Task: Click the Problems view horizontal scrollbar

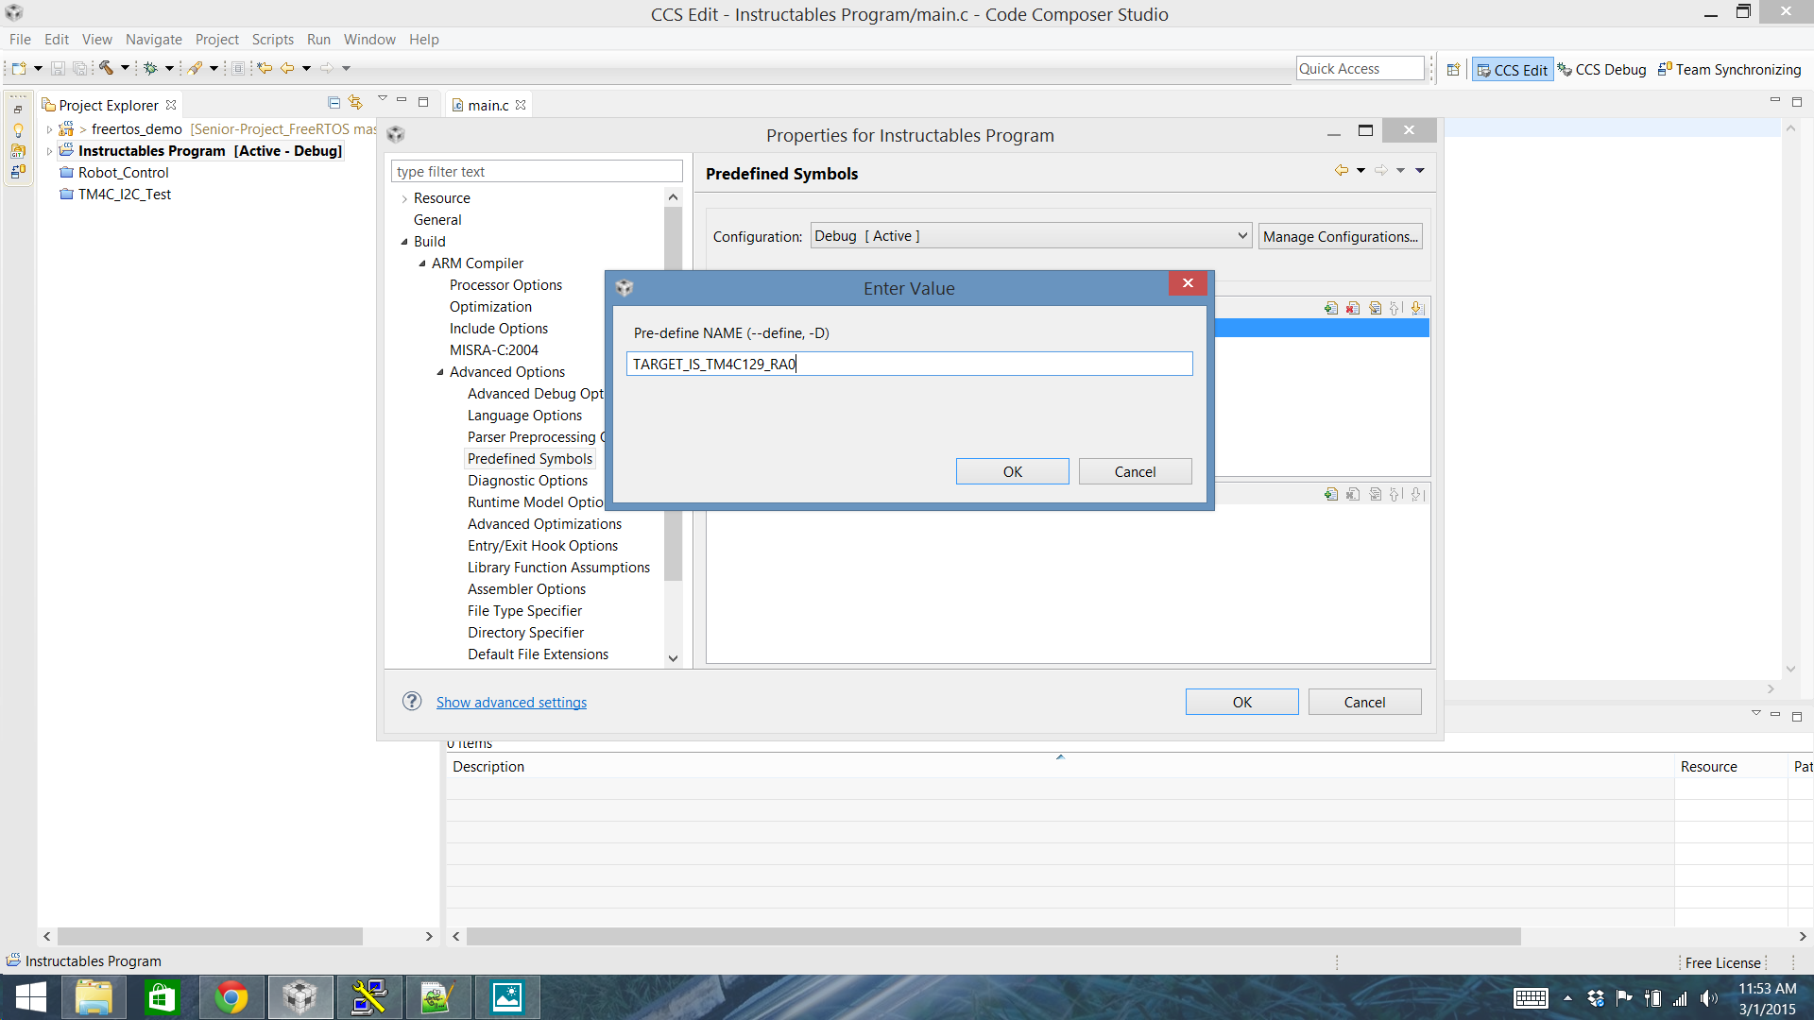Action: pos(992,936)
